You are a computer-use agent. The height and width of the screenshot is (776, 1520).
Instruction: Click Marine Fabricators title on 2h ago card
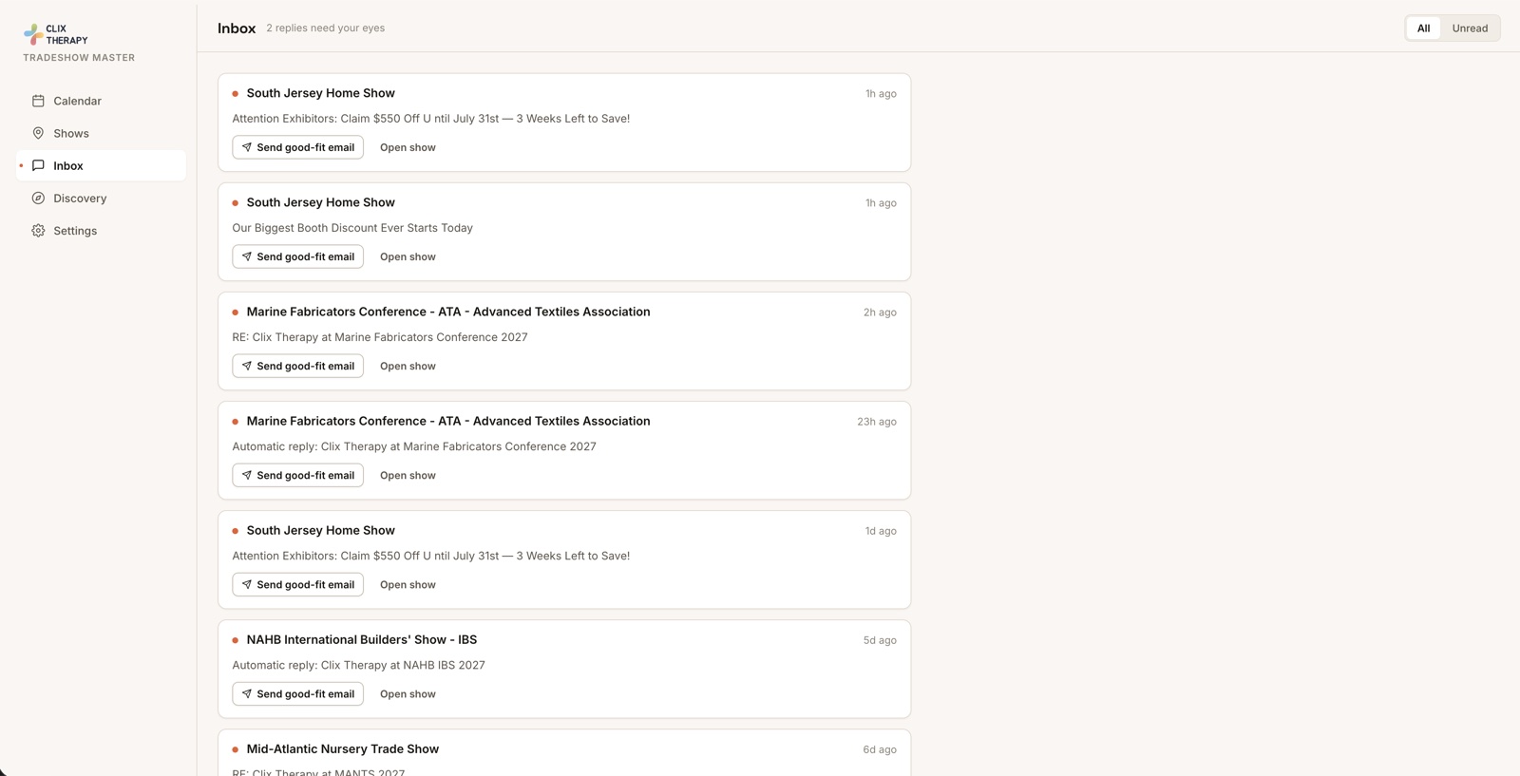point(448,312)
